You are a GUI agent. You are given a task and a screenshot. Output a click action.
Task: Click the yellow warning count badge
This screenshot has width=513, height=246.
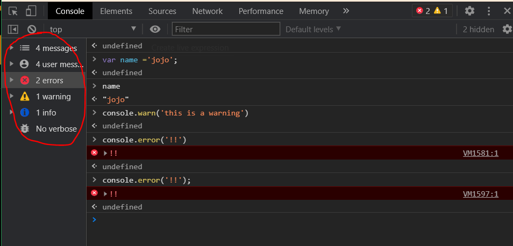tap(441, 11)
